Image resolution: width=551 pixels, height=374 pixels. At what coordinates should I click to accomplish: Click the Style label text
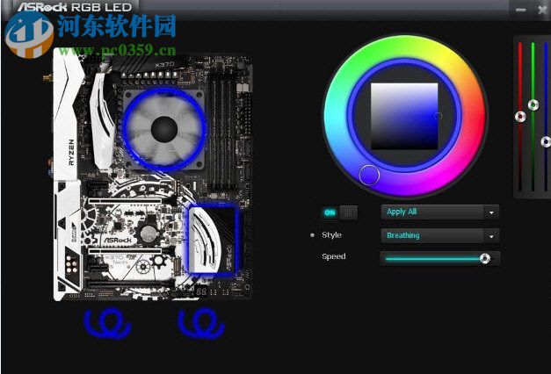[331, 235]
